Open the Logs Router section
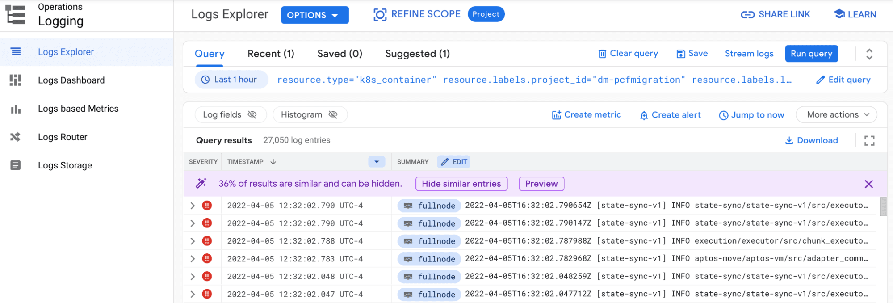Viewport: 893px width, 303px height. [x=62, y=137]
